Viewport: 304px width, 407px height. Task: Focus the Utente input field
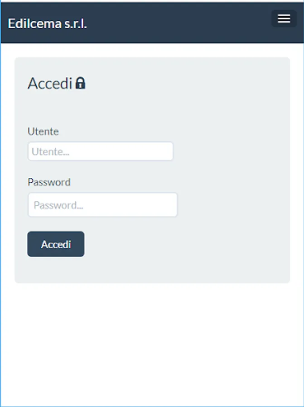(x=101, y=151)
